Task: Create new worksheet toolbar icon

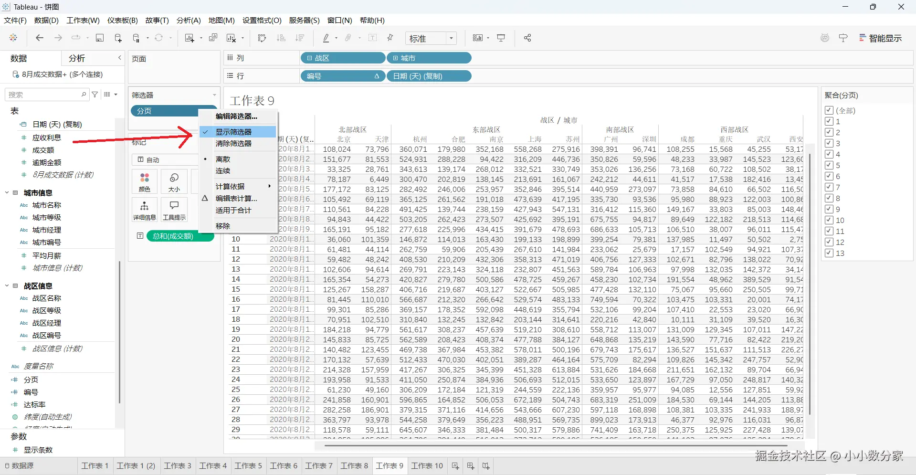Action: 190,38
